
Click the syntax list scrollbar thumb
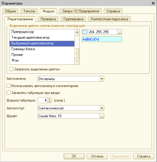(x=77, y=53)
